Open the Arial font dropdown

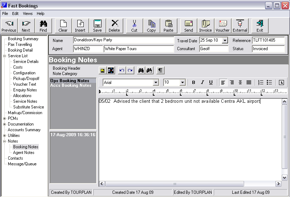tap(155, 82)
